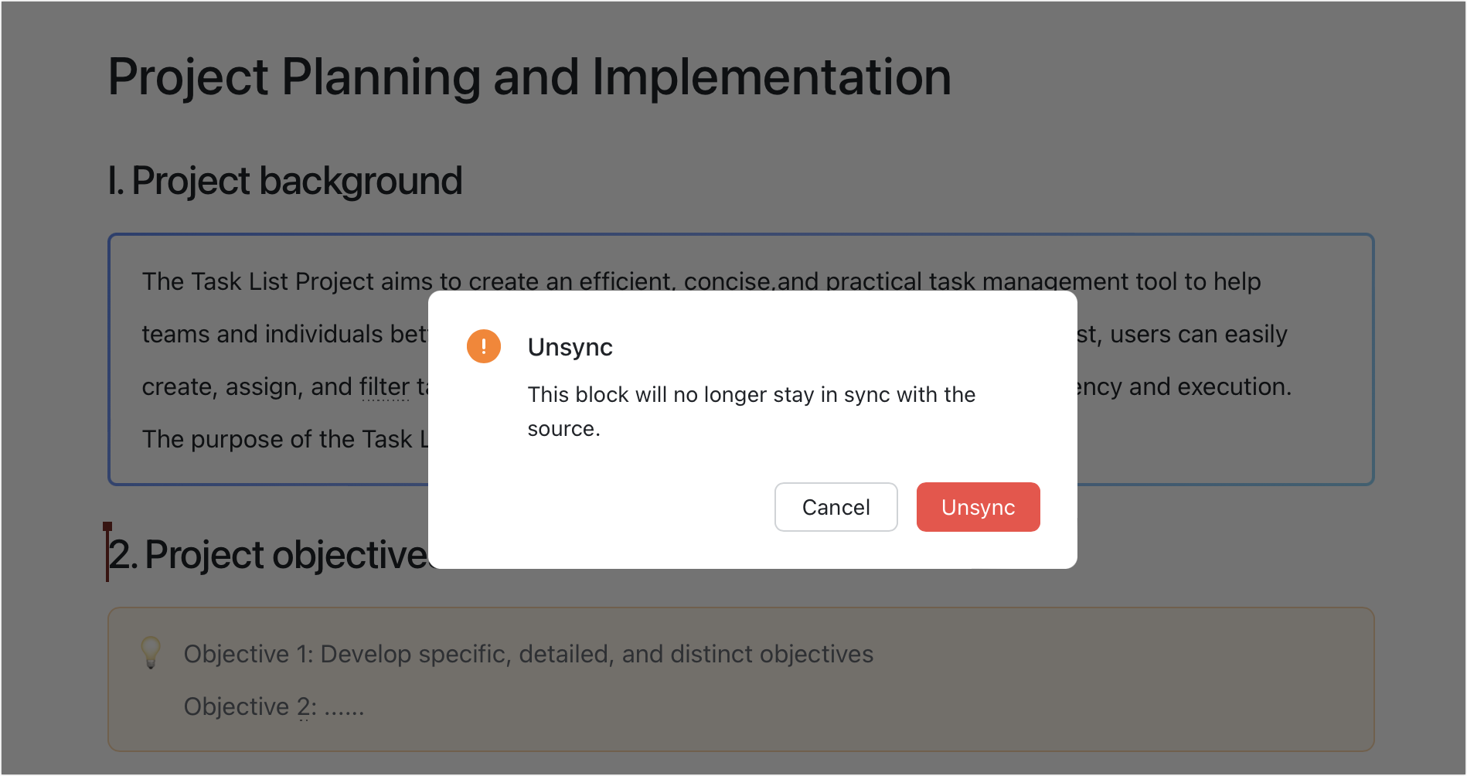Click the Objective 1 line in callout

point(529,654)
